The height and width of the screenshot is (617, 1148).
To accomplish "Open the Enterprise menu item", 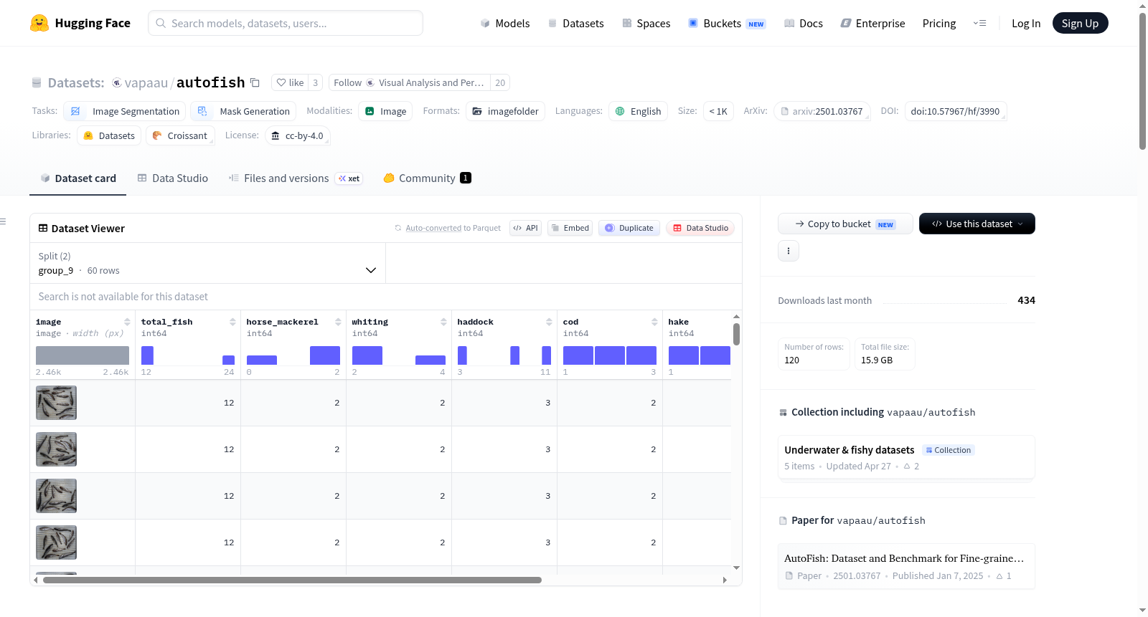I will click(x=872, y=23).
